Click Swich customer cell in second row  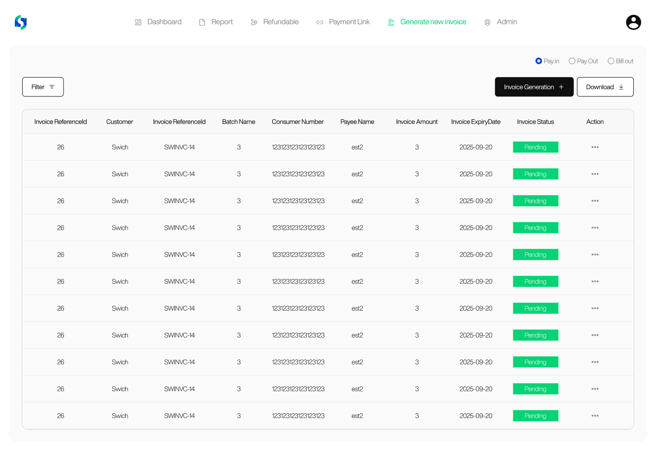pos(120,174)
